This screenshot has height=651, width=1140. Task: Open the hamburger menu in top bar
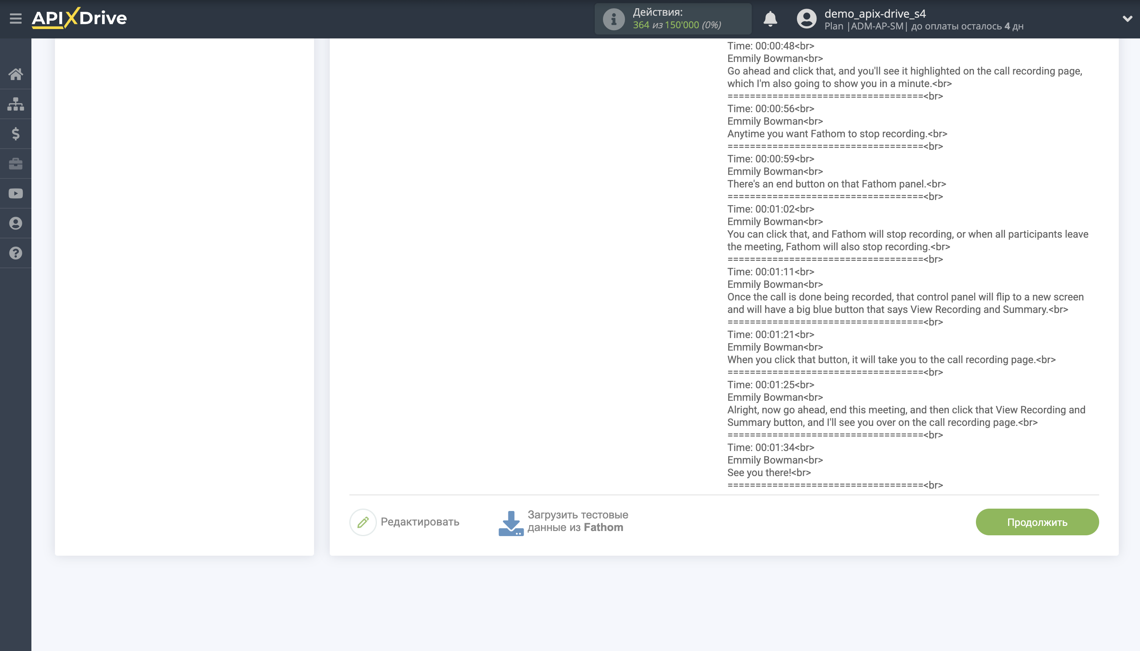point(16,18)
